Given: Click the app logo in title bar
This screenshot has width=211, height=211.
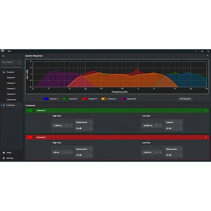Looking at the screenshot, I should (x=2, y=51).
